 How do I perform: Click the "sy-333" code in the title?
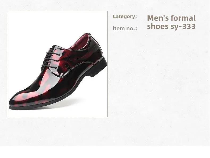183,26
